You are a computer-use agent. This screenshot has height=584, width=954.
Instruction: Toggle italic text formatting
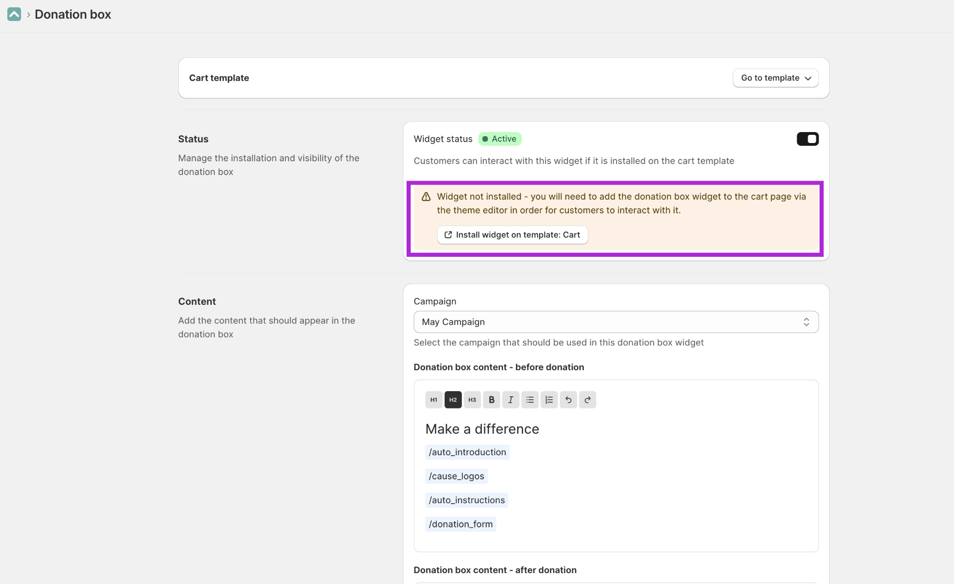pos(510,400)
